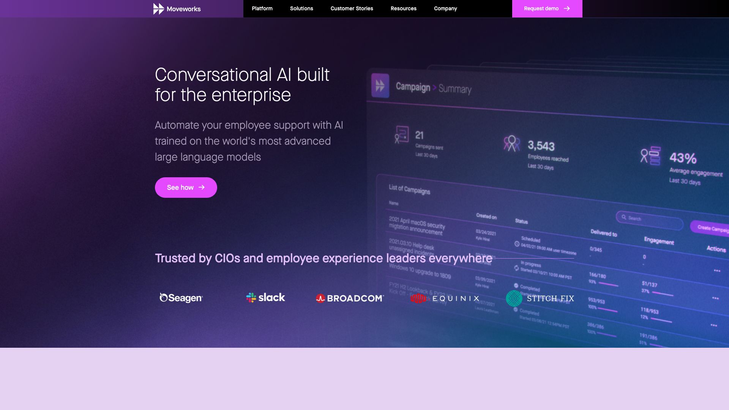This screenshot has width=729, height=410.
Task: Click the Seagen logo
Action: pyautogui.click(x=181, y=298)
